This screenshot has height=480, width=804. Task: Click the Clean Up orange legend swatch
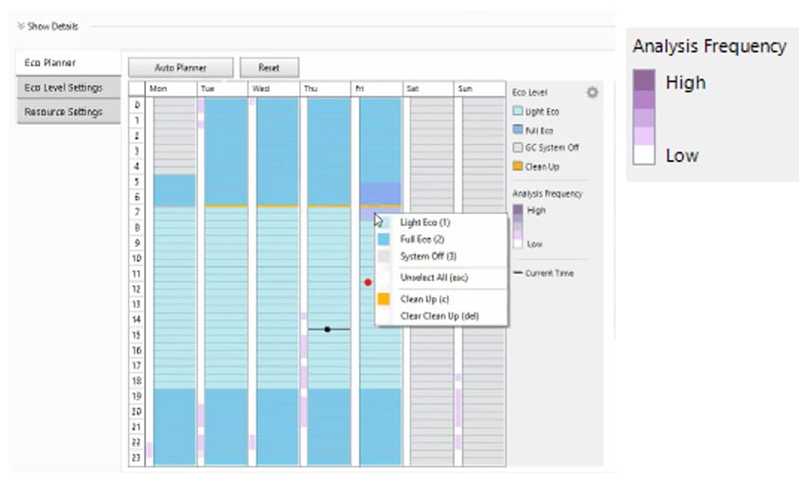click(518, 167)
